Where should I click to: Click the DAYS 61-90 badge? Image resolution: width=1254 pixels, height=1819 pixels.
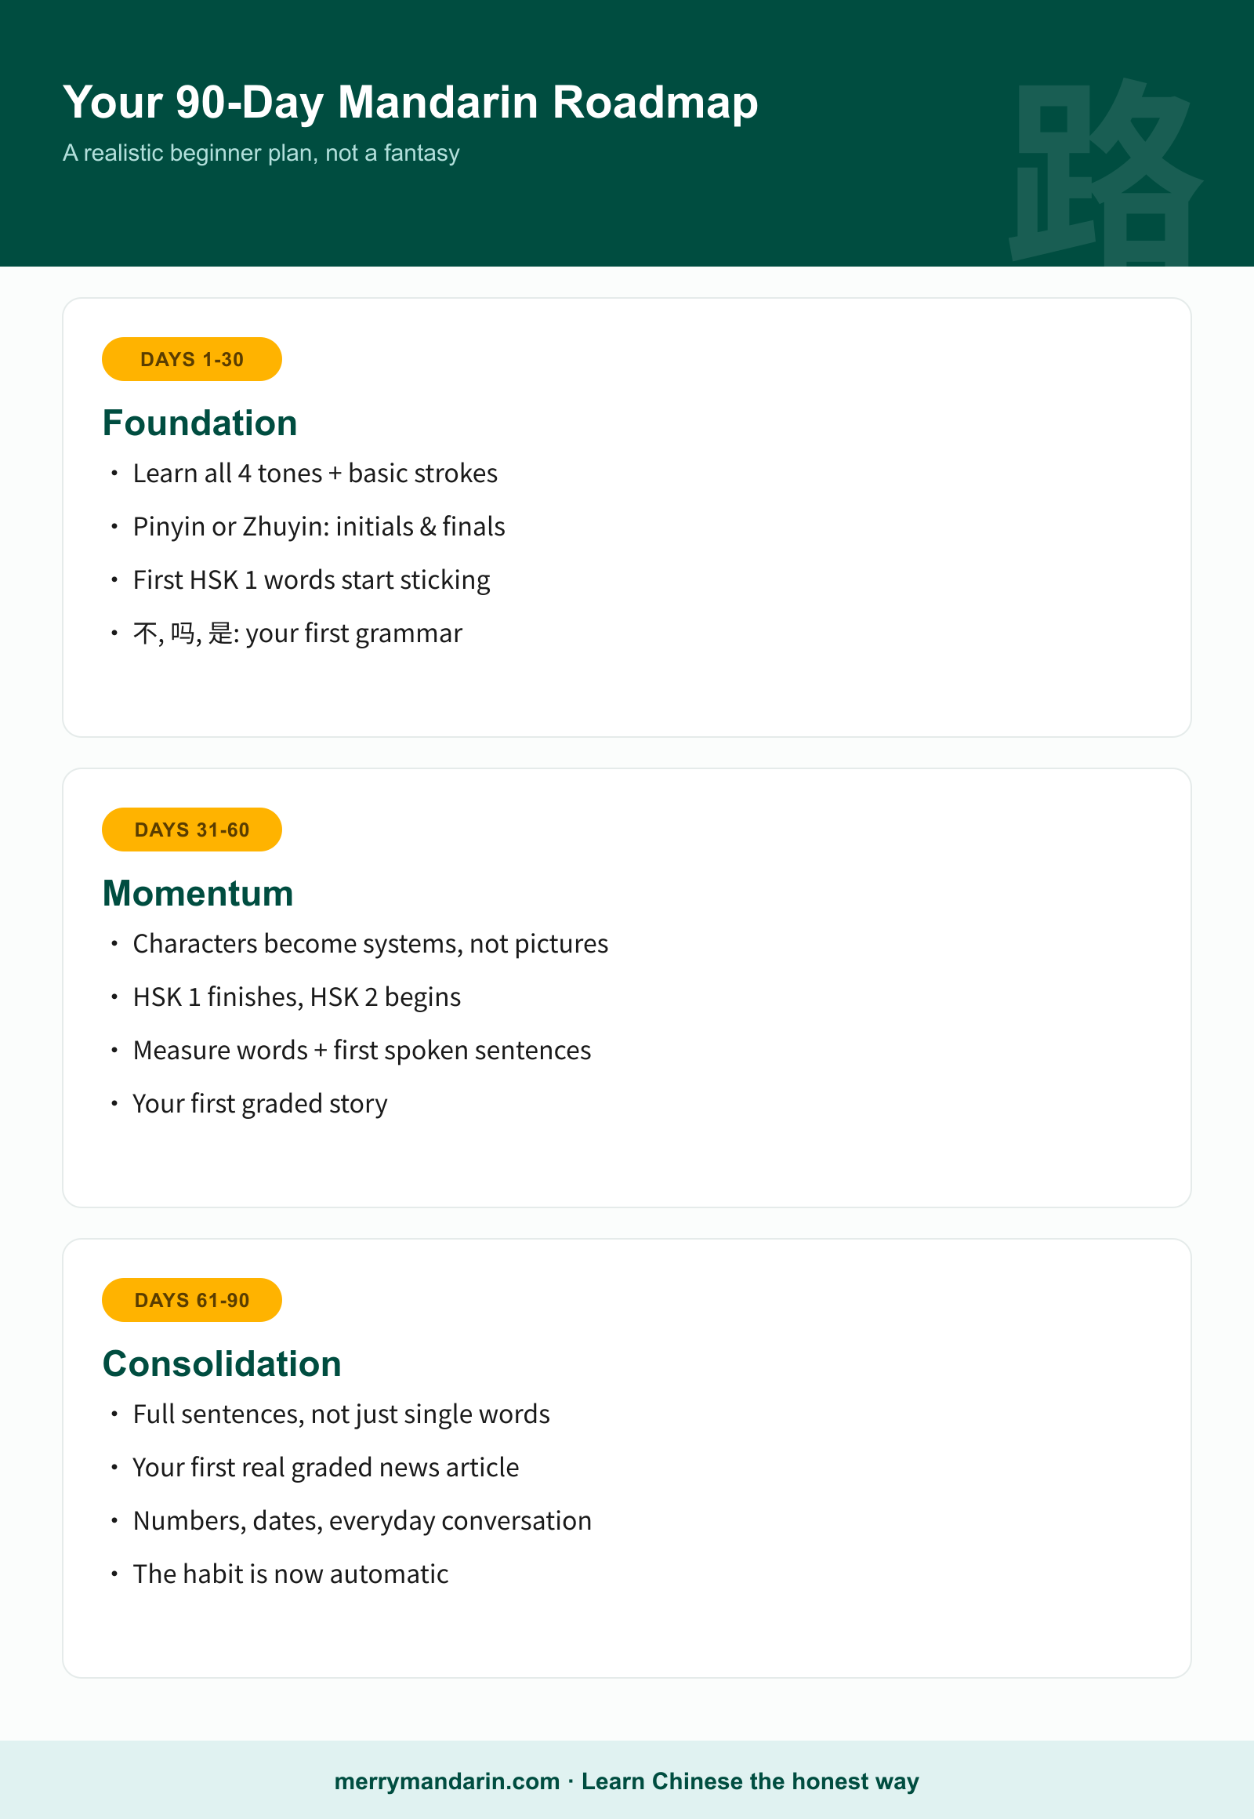192,1300
